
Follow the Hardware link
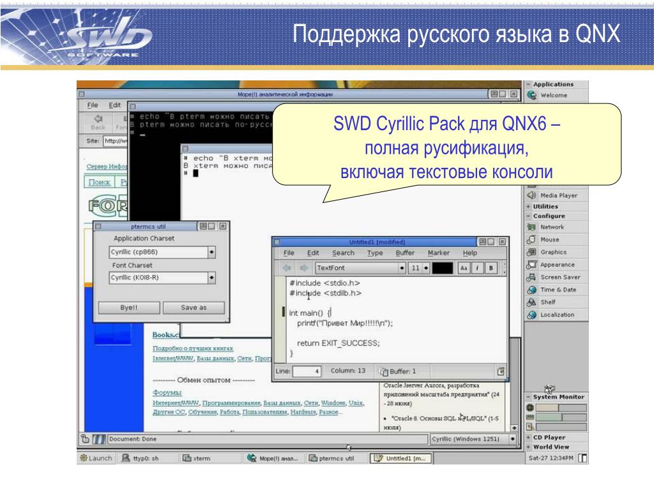[303, 412]
